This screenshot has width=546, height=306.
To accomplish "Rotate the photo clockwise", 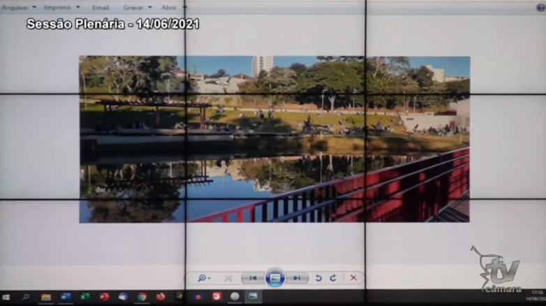I will [333, 278].
